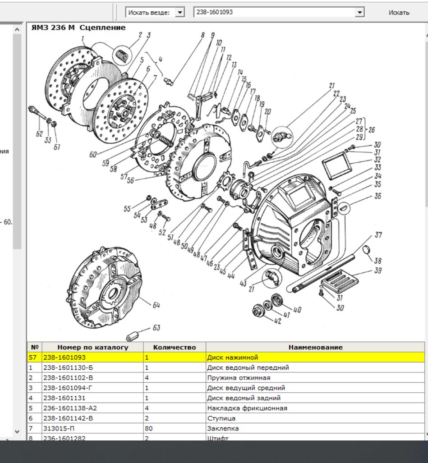The image size is (428, 463).
Task: Select the highlighted "Диск нажимной" row
Action: pyautogui.click(x=232, y=358)
